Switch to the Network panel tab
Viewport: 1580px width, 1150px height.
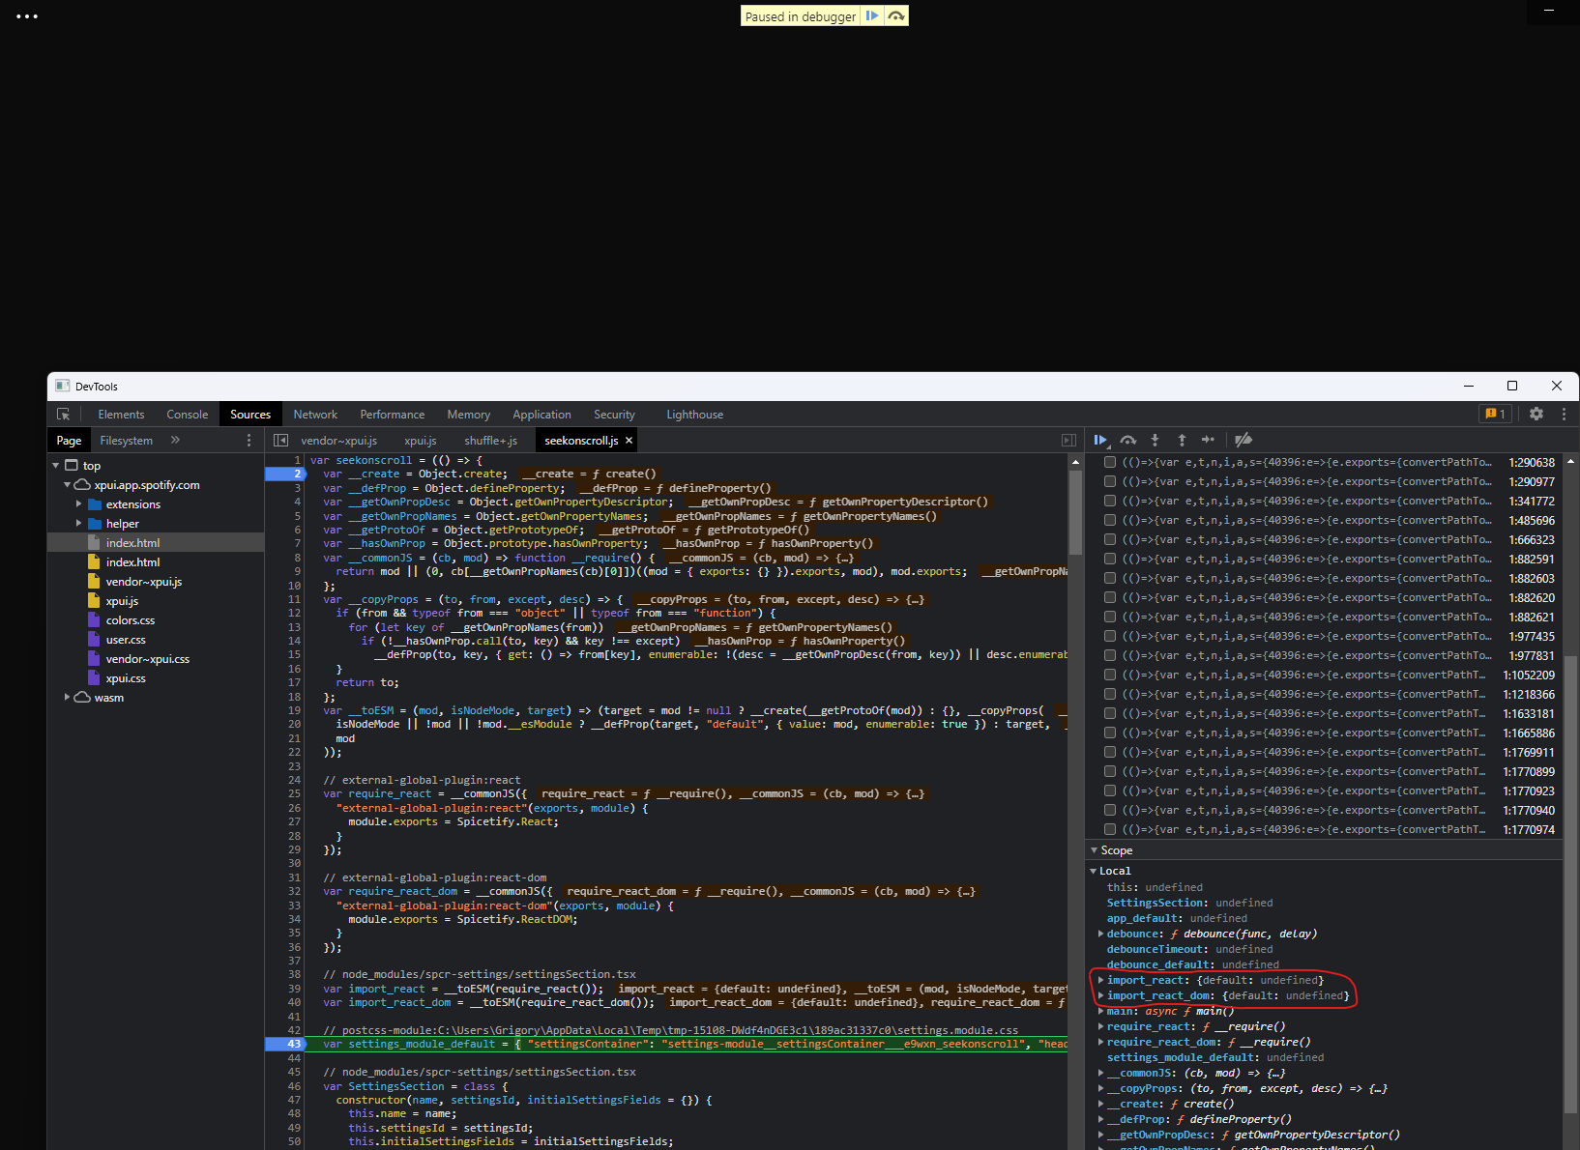315,414
